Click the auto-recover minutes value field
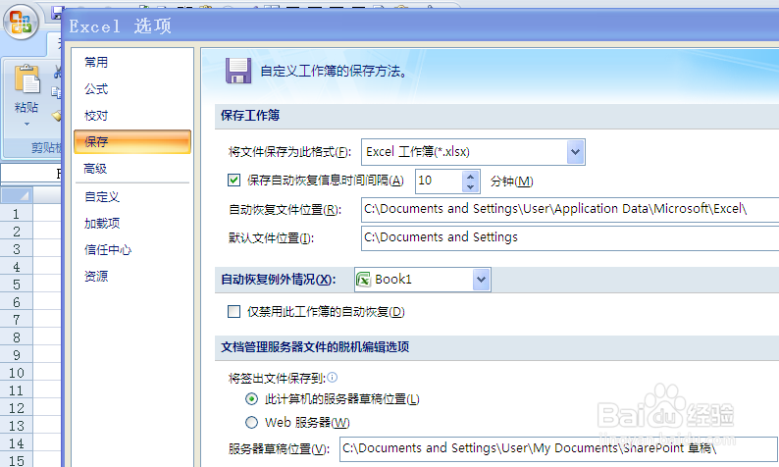 (x=440, y=181)
